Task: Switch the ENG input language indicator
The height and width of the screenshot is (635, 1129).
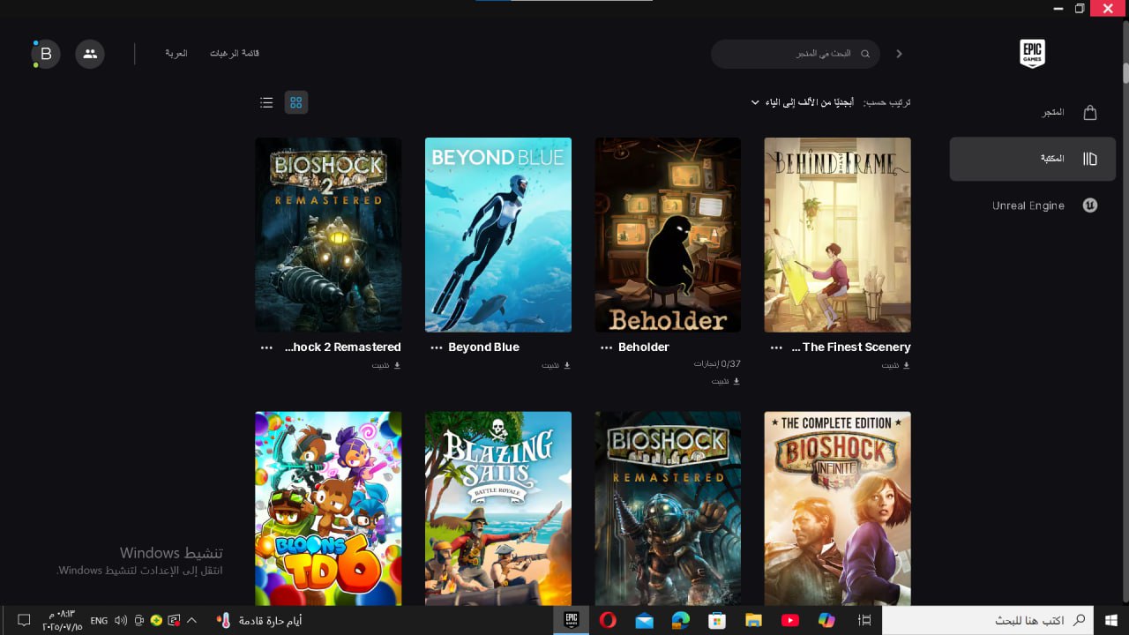Action: click(x=99, y=621)
